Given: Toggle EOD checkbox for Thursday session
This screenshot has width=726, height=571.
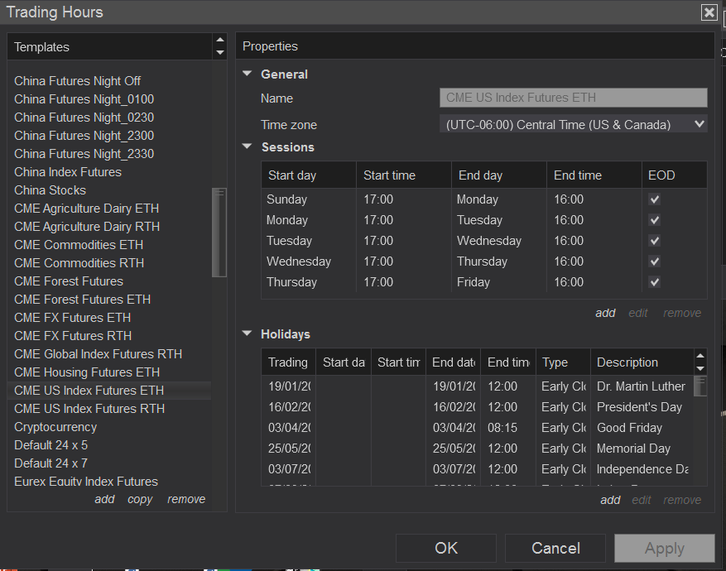Looking at the screenshot, I should [655, 282].
